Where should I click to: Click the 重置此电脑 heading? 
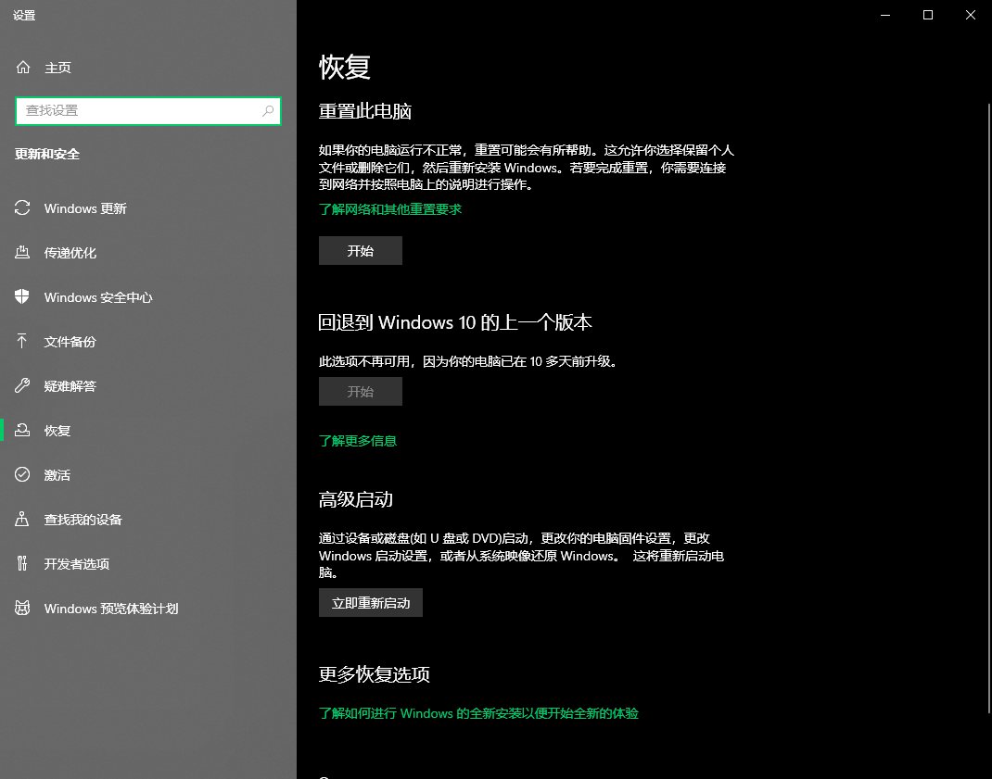pos(365,111)
